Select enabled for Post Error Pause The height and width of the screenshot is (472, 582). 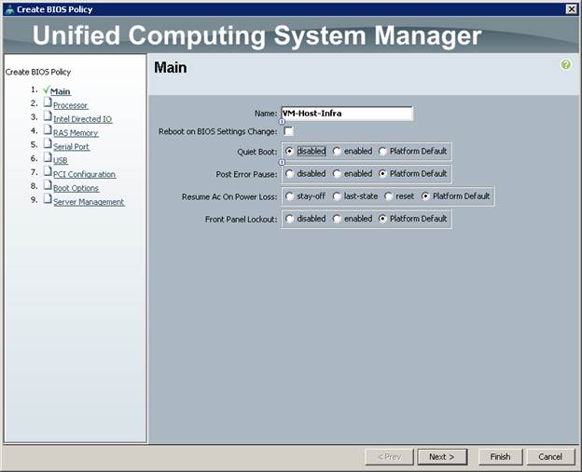coord(337,174)
